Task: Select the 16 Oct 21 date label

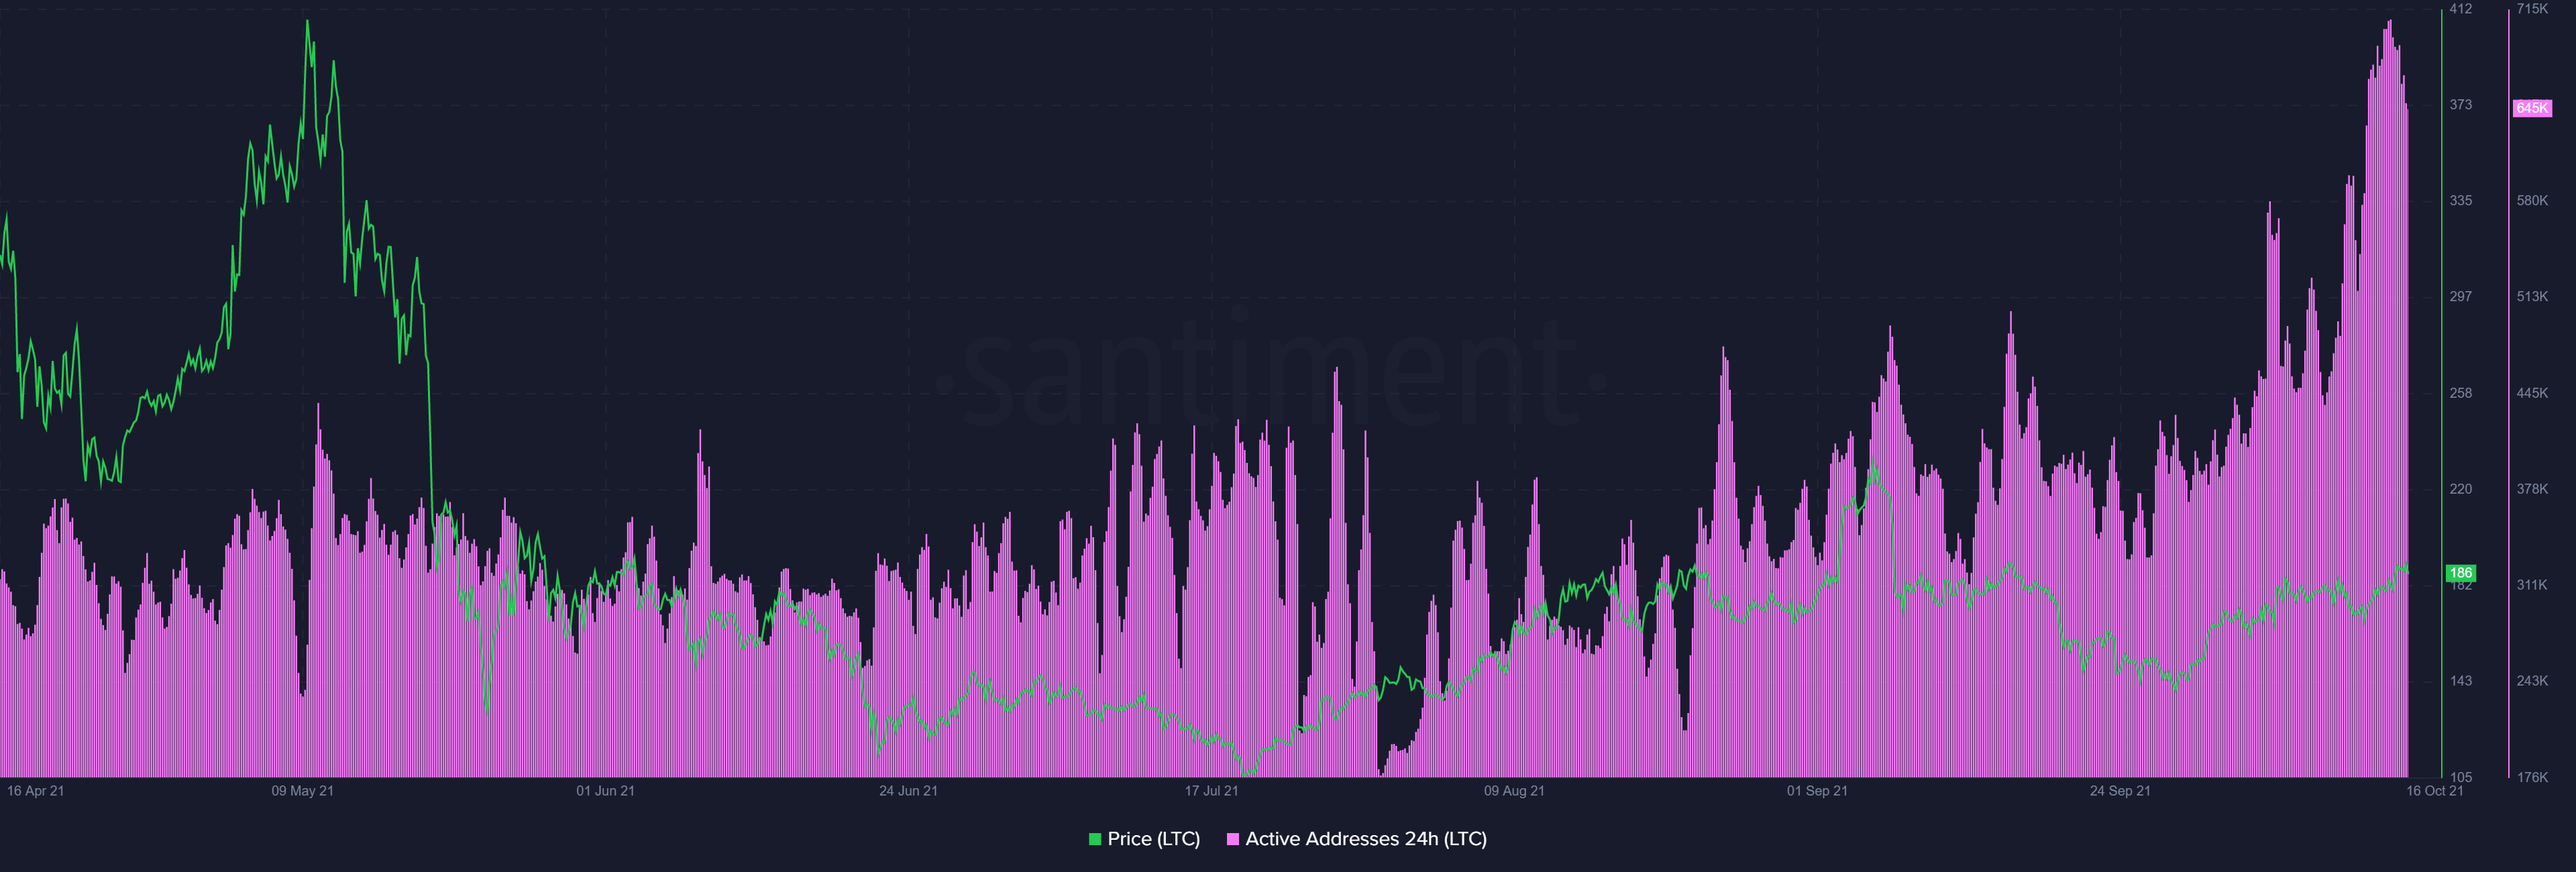Action: [x=2434, y=791]
